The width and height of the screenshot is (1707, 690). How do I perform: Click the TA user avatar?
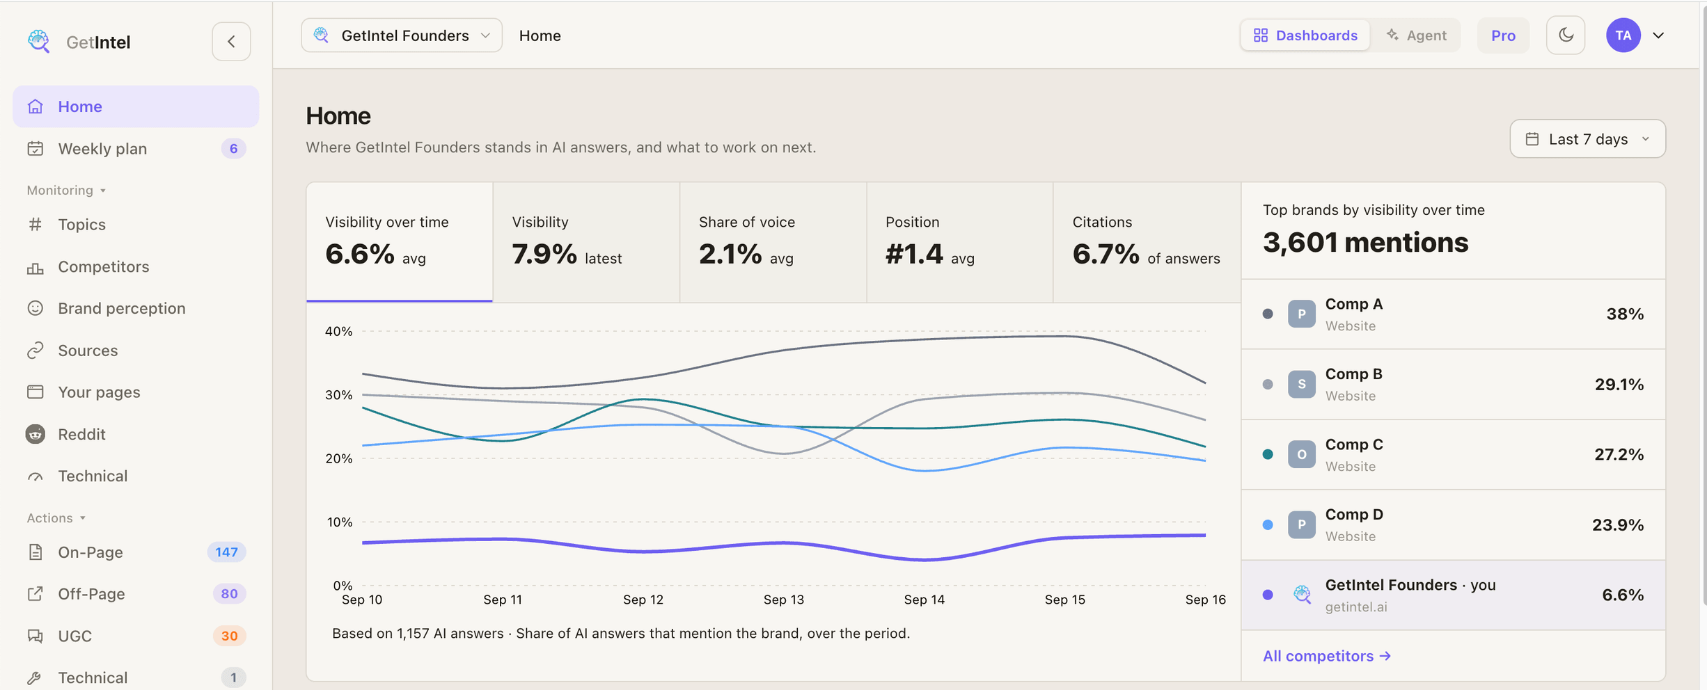click(x=1623, y=35)
